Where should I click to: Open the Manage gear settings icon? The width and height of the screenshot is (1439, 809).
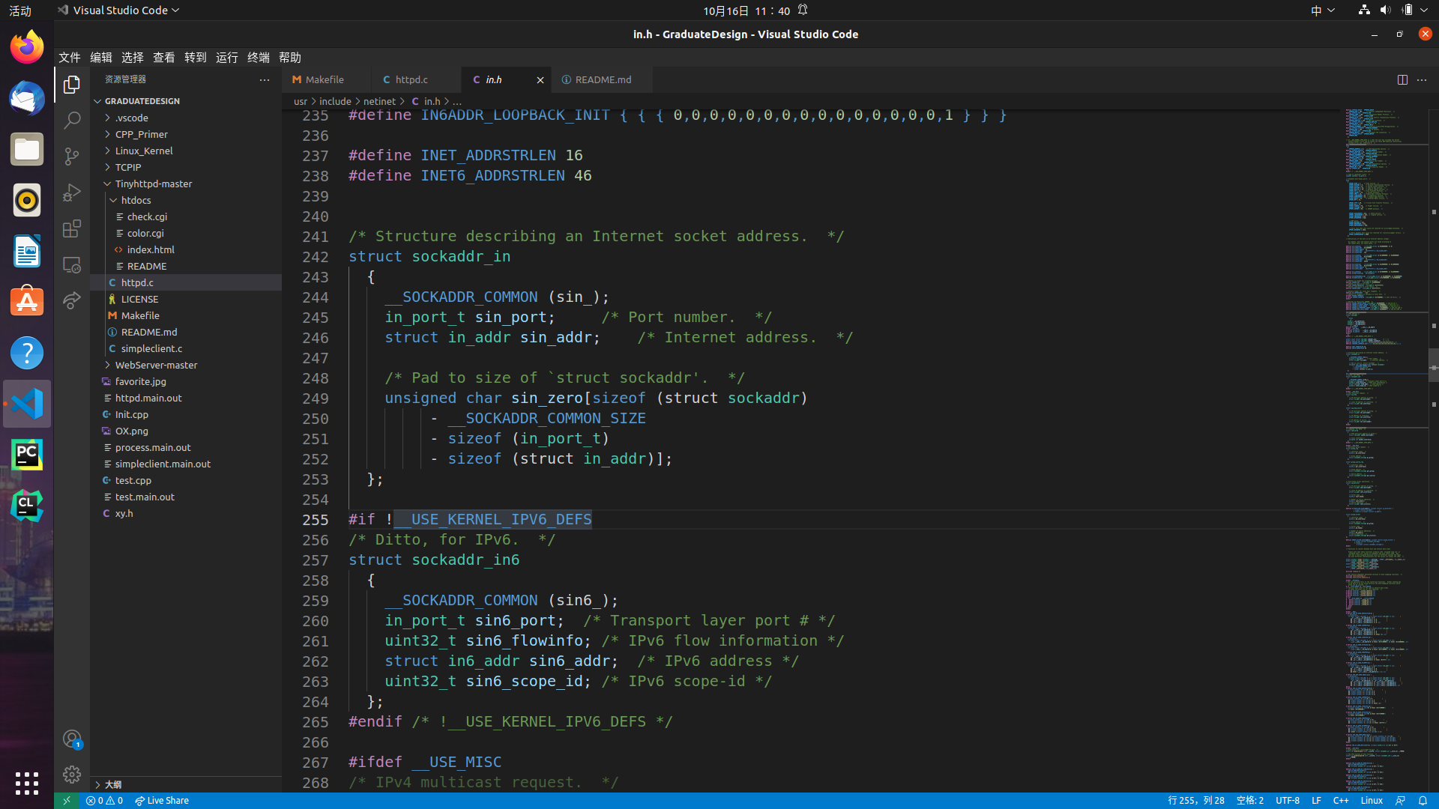72,774
